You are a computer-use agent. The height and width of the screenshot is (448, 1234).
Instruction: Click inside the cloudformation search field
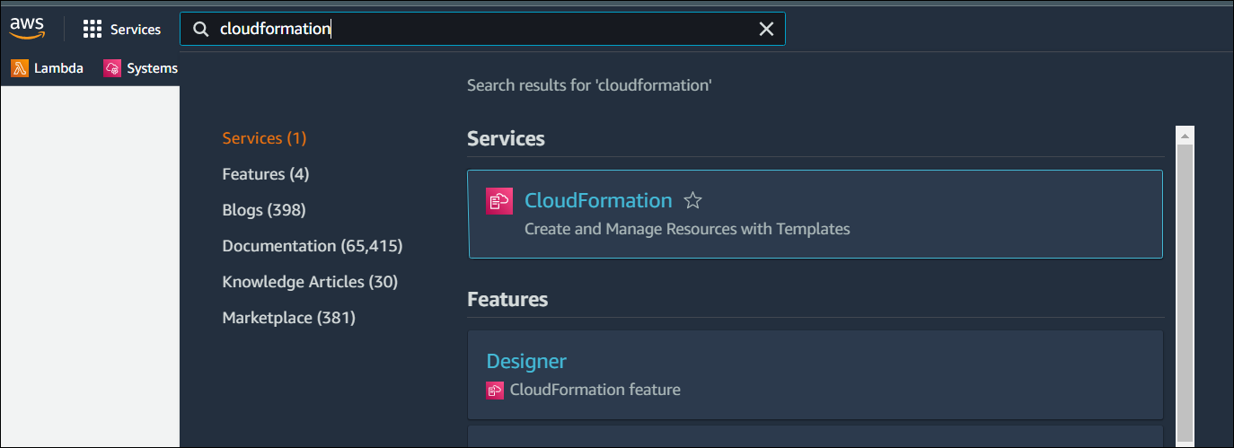539,30
